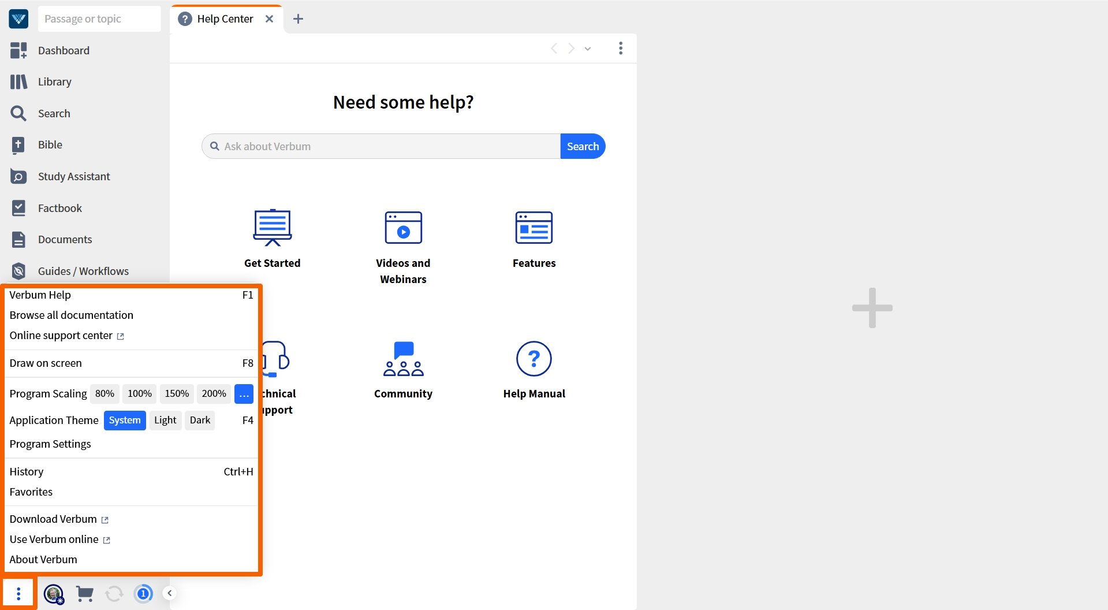The width and height of the screenshot is (1108, 610).
Task: Open a new tab with plus button
Action: [298, 19]
